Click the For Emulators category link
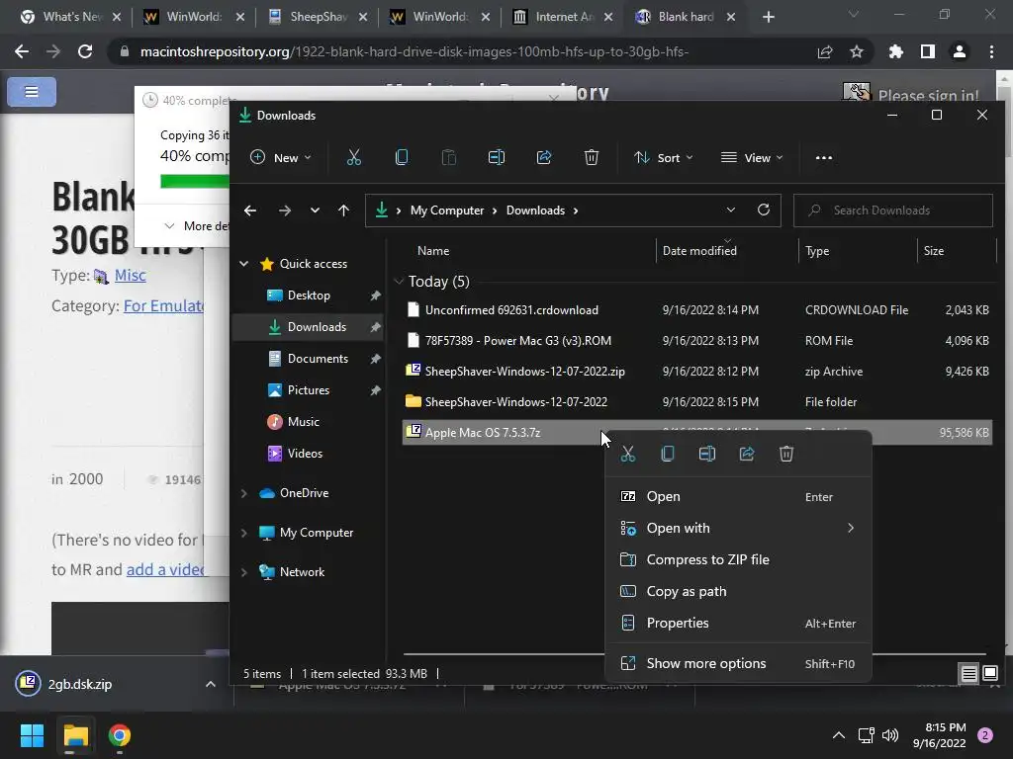The image size is (1013, 759). [x=163, y=306]
